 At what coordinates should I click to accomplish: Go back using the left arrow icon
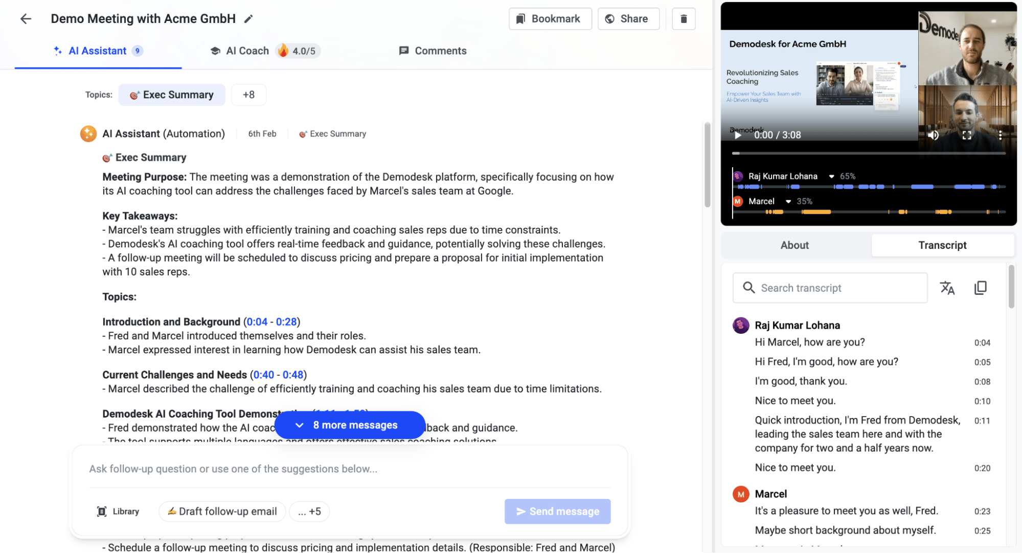(x=26, y=19)
